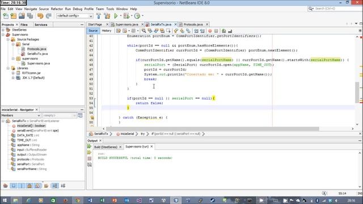Re-run the output with green arrows icon
The image size is (363, 204).
point(90,146)
